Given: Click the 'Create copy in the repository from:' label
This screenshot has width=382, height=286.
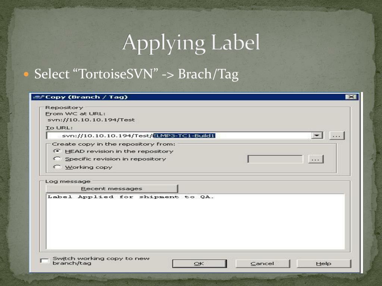Looking at the screenshot, I should click(x=113, y=144).
